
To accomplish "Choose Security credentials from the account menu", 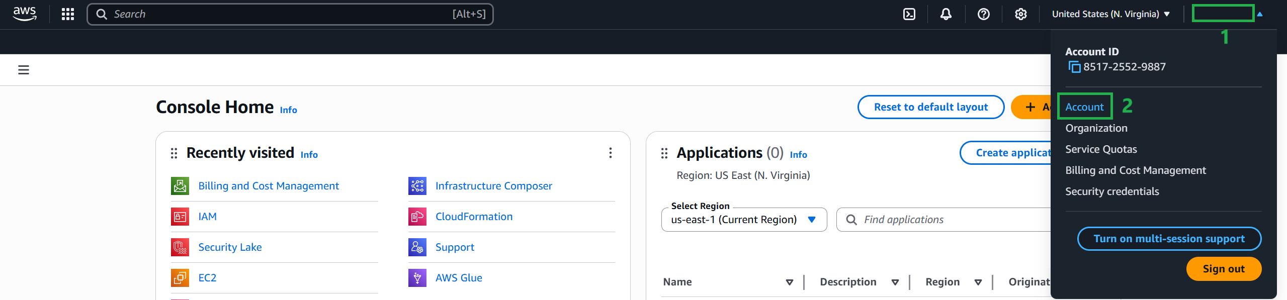I will tap(1112, 191).
